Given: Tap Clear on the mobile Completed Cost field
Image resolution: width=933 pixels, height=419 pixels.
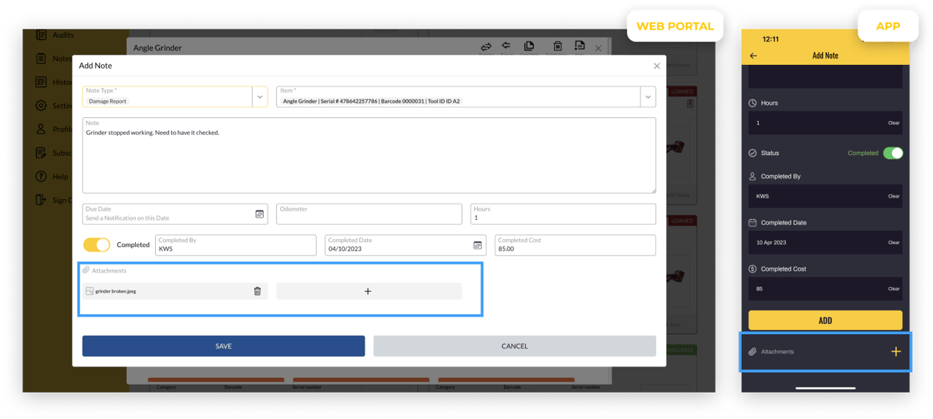Looking at the screenshot, I should coord(893,289).
